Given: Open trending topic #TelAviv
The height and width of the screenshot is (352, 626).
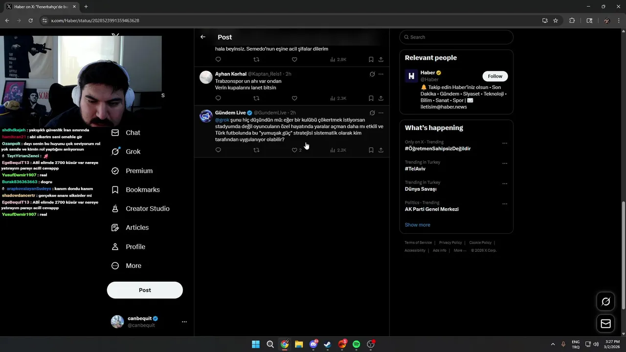Looking at the screenshot, I should pyautogui.click(x=415, y=169).
